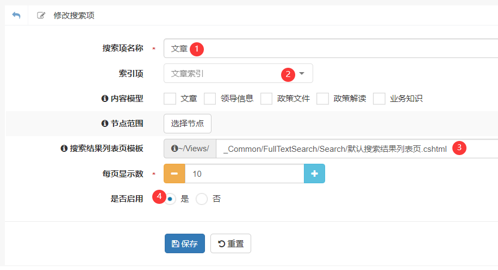Click the edit icon beside 修改搜索项

coord(41,15)
